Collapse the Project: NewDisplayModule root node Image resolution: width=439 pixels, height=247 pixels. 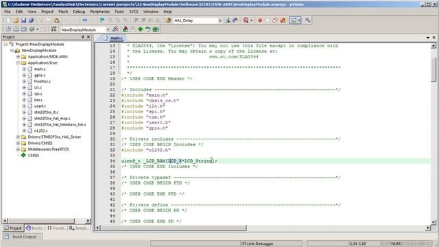[x=5, y=44]
